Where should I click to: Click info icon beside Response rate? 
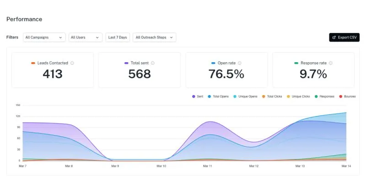(x=330, y=63)
